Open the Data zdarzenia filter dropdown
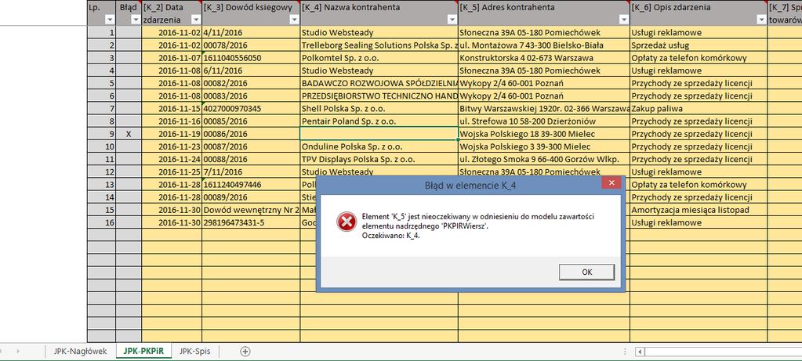Viewport: 802px width, 361px height. pos(195,20)
